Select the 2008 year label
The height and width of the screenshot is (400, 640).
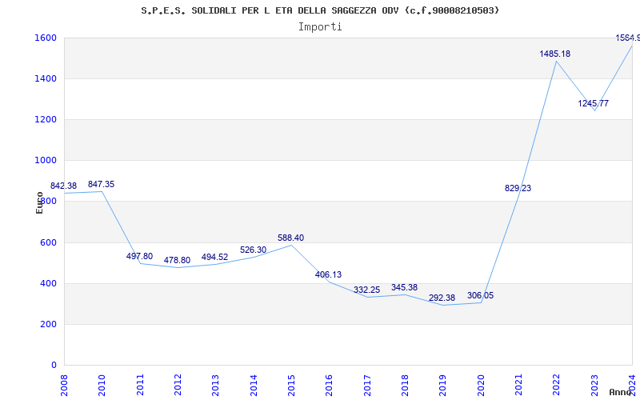pyautogui.click(x=64, y=386)
